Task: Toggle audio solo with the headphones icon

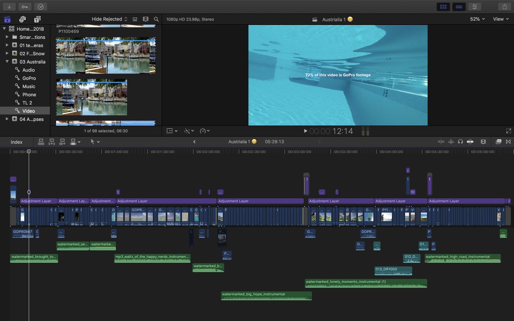Action: click(x=460, y=141)
